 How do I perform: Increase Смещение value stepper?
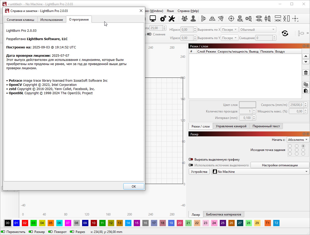pos(274,36)
